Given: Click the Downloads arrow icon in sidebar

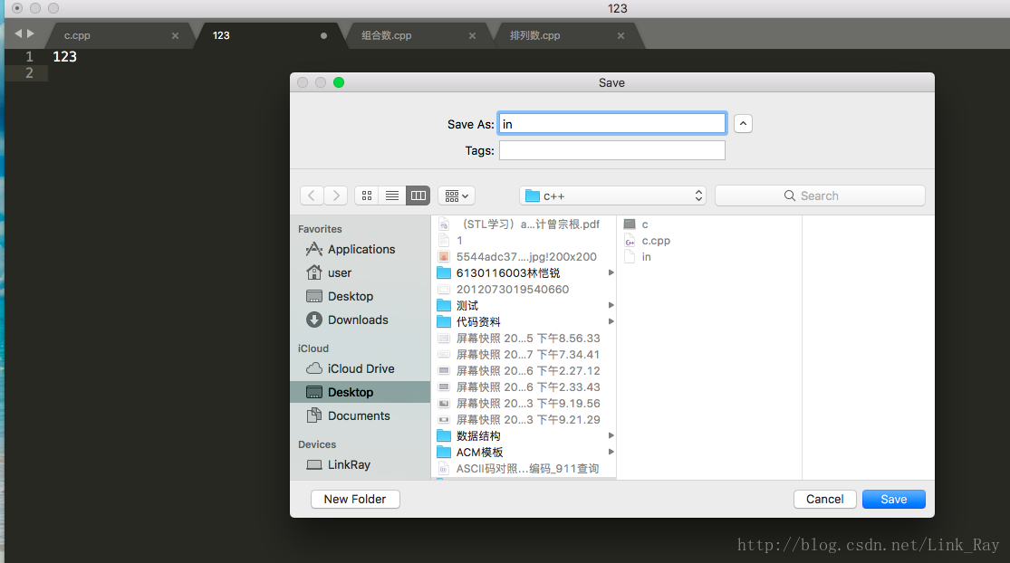Looking at the screenshot, I should click(313, 320).
